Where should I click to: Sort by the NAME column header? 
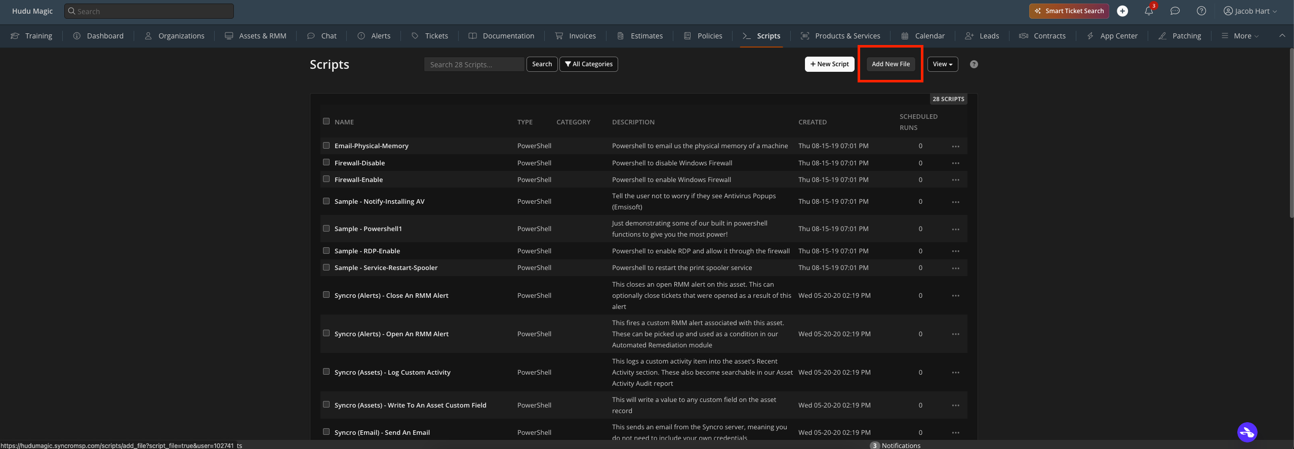coord(344,122)
